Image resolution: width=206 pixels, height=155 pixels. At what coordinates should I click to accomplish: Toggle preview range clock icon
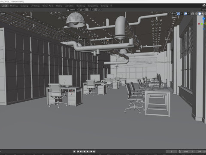[180, 152]
